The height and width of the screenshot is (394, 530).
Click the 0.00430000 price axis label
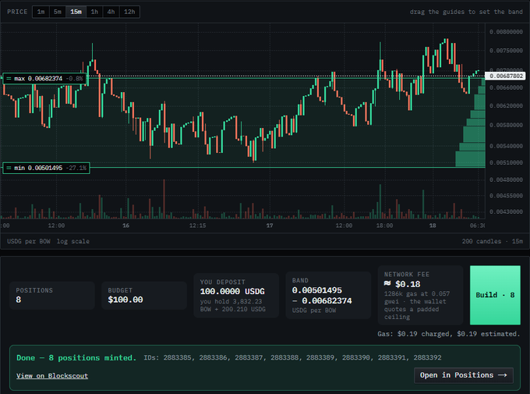[x=506, y=212]
